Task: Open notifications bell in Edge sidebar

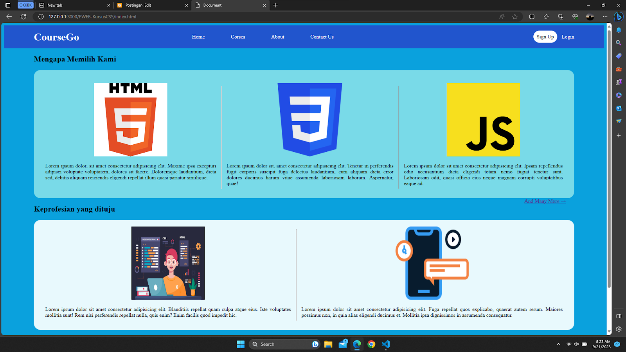Action: [x=619, y=30]
